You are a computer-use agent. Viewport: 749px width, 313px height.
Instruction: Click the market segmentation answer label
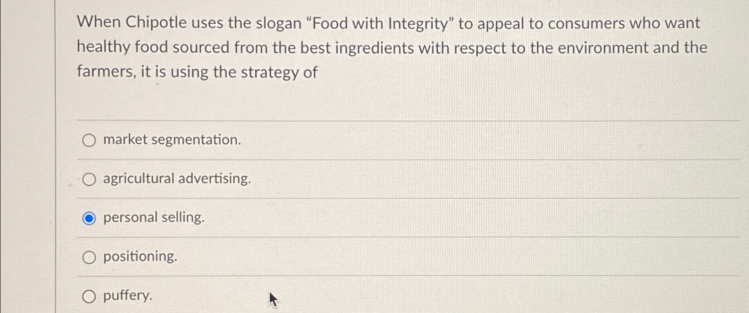pyautogui.click(x=172, y=140)
